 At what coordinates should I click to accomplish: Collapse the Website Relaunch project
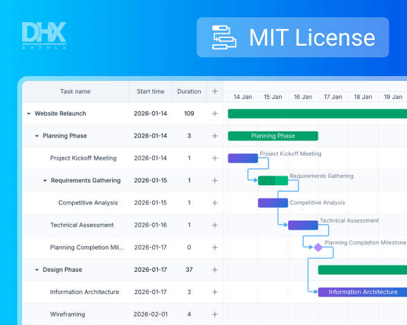(x=29, y=113)
